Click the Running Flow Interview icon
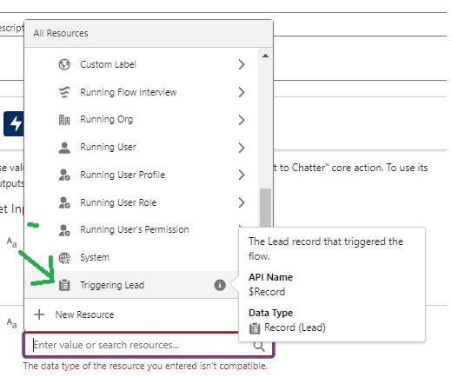Screen dimensions: 451x377 click(64, 92)
